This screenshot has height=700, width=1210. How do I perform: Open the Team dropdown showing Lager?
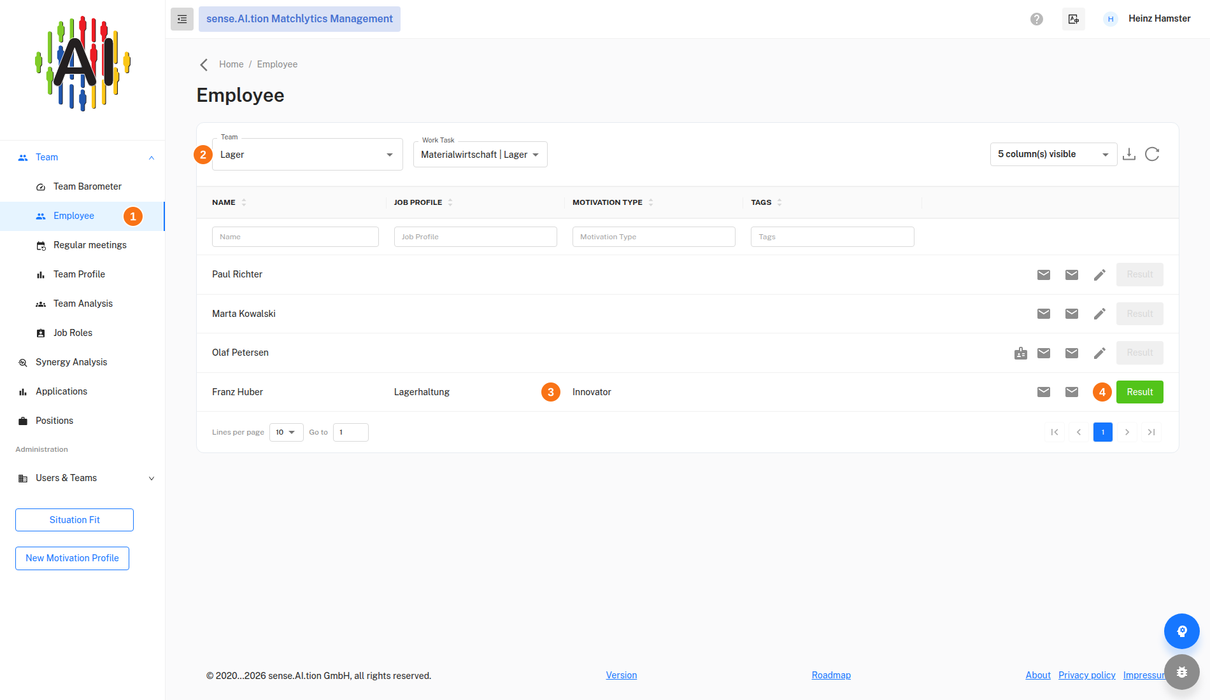308,155
